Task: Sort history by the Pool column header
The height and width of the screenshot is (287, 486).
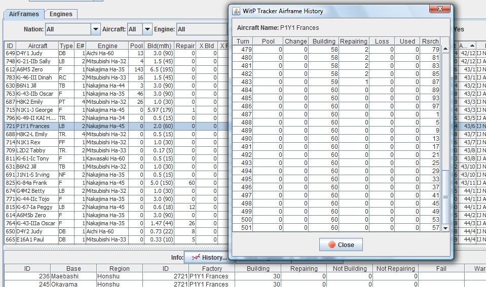Action: [x=268, y=41]
